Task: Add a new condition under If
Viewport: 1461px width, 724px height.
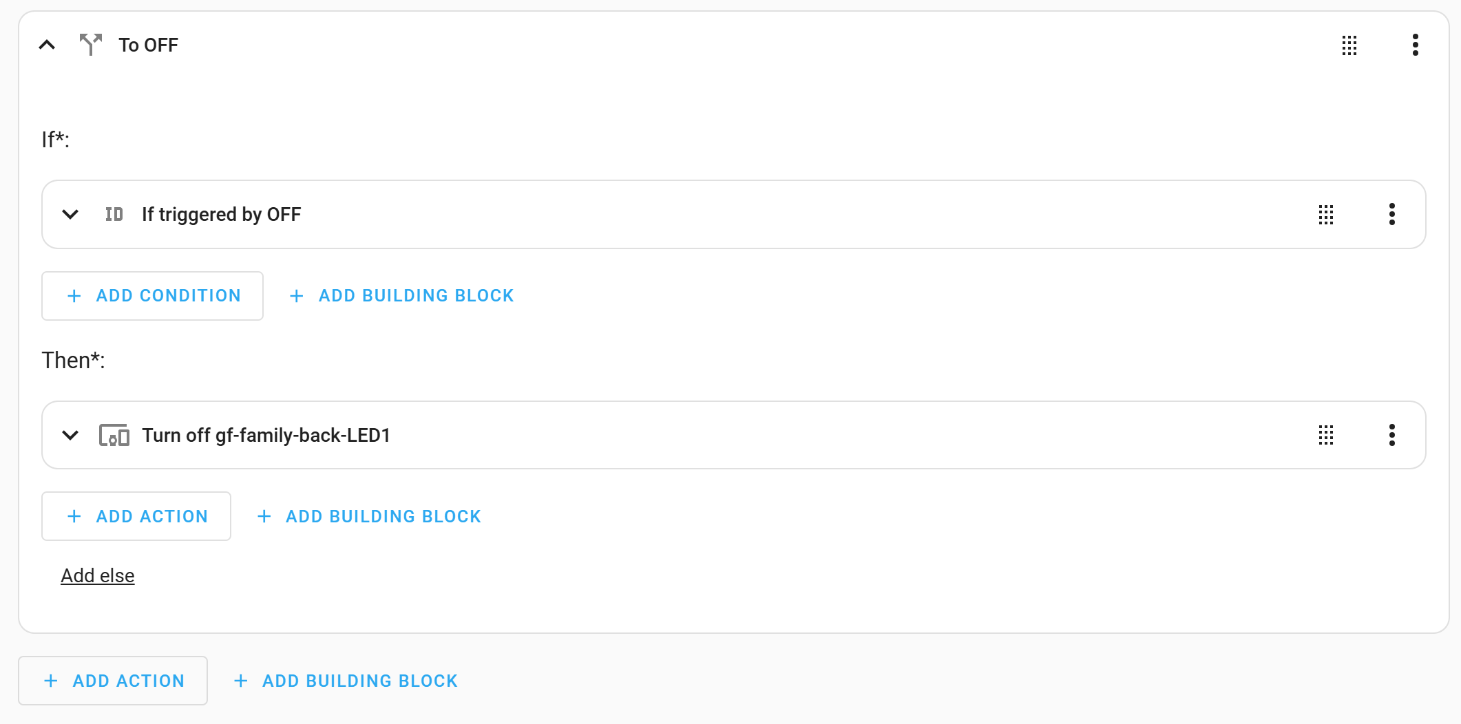Action: pyautogui.click(x=152, y=296)
